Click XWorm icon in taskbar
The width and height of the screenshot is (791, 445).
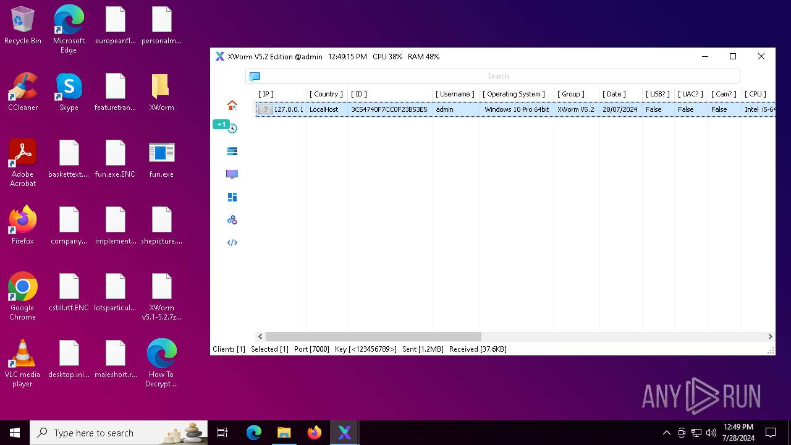click(x=344, y=433)
